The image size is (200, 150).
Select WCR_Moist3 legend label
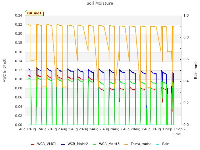(x=109, y=144)
